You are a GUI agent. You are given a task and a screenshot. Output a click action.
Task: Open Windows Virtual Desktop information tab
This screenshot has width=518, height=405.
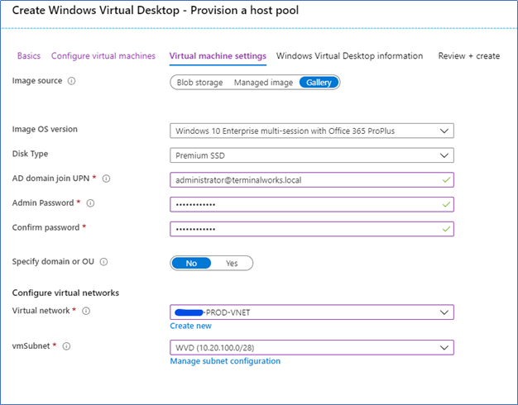[349, 55]
